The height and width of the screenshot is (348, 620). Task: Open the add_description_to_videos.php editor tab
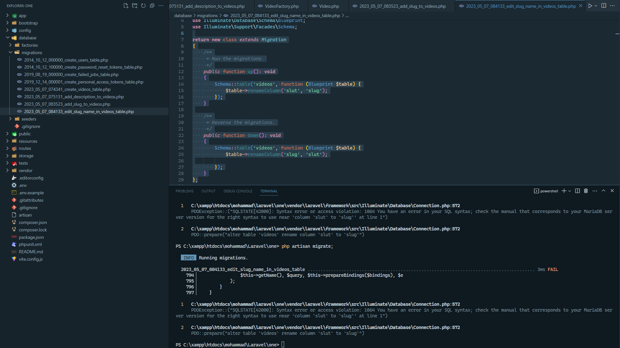pos(212,6)
